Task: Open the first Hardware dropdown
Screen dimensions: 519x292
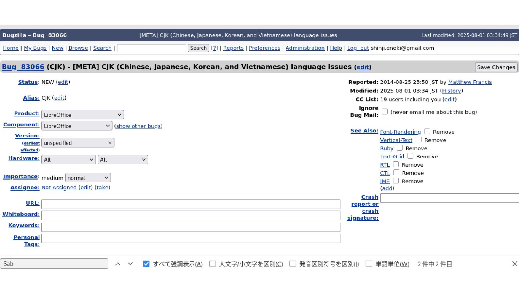Action: (x=69, y=160)
